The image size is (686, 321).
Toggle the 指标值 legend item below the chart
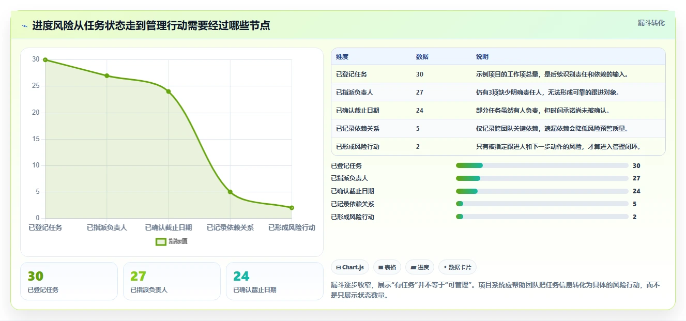[172, 241]
